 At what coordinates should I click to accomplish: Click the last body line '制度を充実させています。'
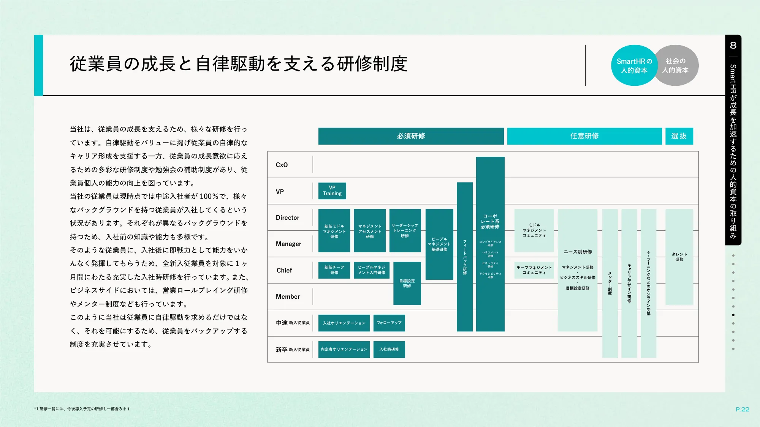pyautogui.click(x=111, y=344)
